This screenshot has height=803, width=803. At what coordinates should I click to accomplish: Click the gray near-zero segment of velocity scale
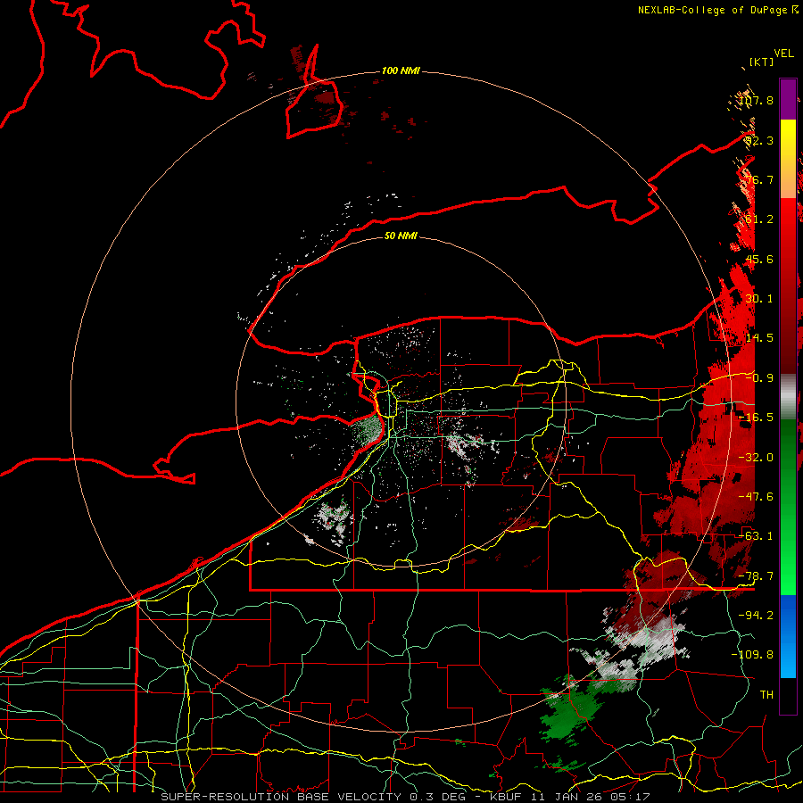(788, 397)
